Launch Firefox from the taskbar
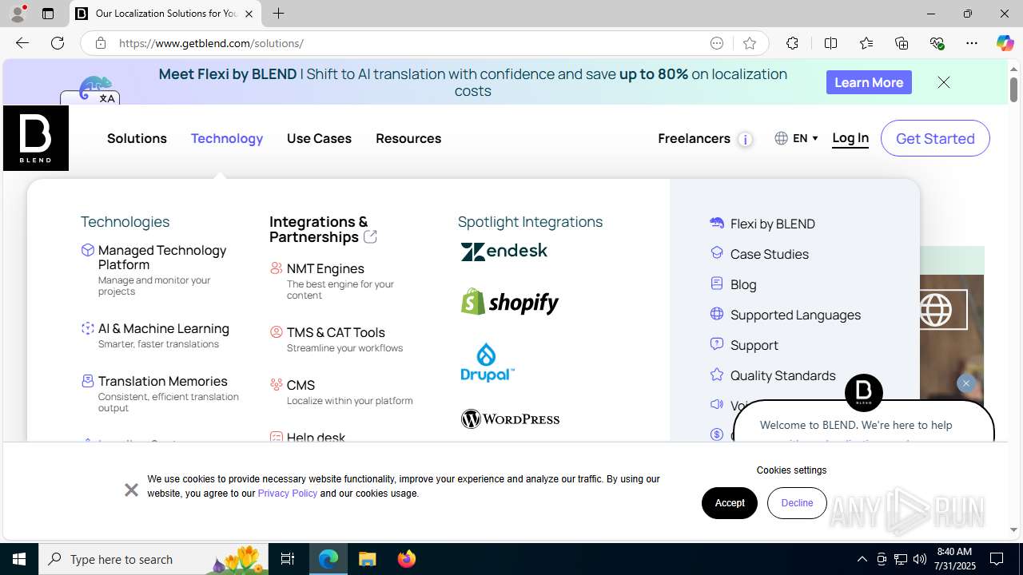 pos(407,559)
